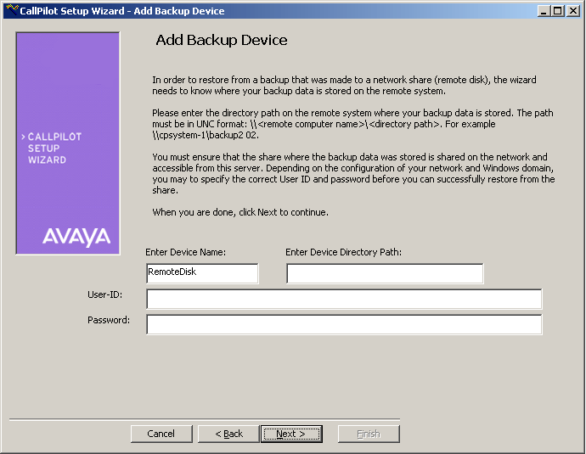This screenshot has height=454, width=586.
Task: Minimize the Setup Wizard window
Action: tap(544, 11)
